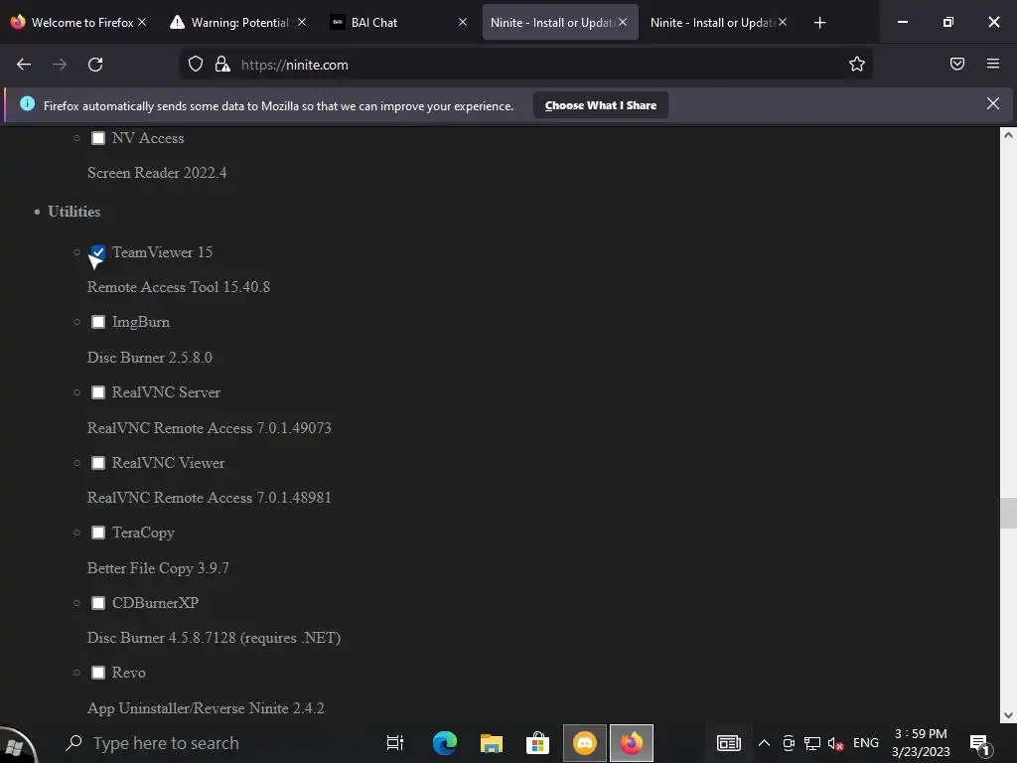Show hidden system tray icons

pyautogui.click(x=764, y=743)
